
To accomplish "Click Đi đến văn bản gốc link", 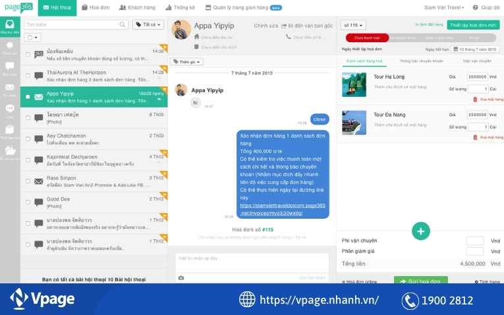I will click(x=307, y=26).
